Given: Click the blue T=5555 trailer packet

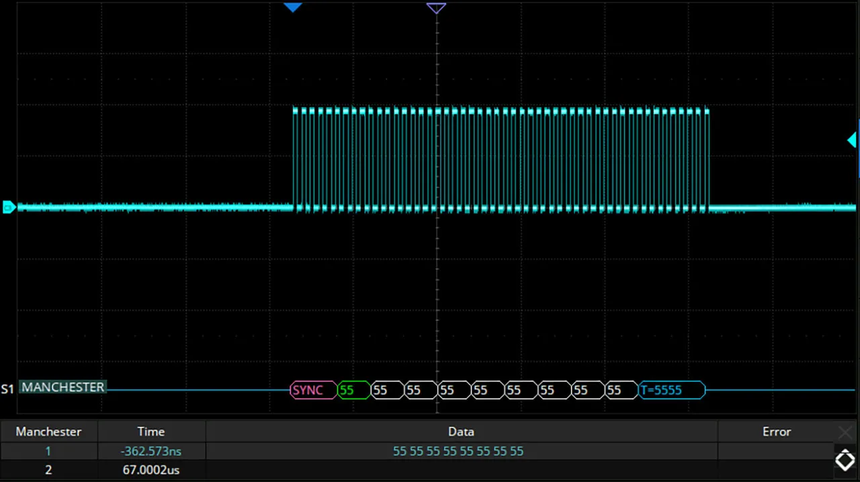Looking at the screenshot, I should point(671,390).
